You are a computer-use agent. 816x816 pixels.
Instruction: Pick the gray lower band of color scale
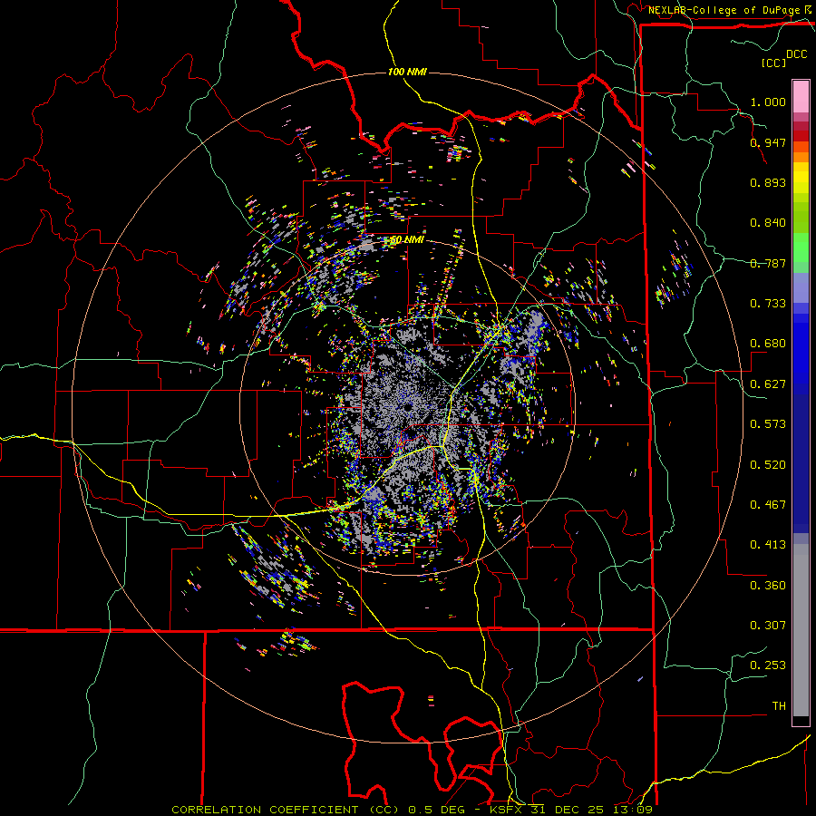tap(801, 632)
